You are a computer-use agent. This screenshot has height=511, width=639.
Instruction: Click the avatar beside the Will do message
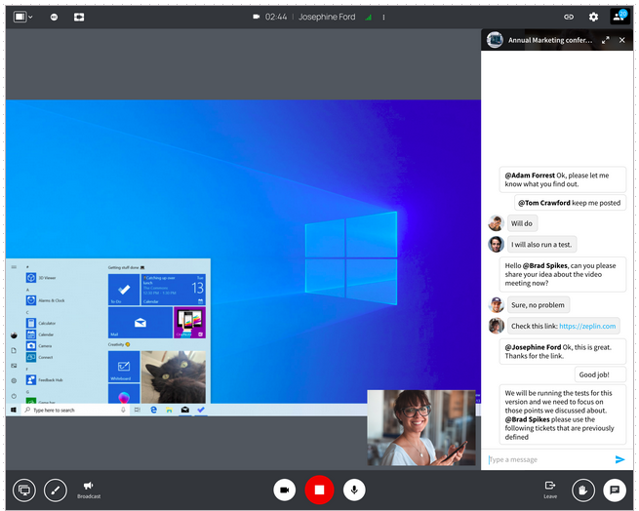coord(496,223)
